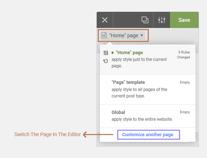This screenshot has width=207, height=158.
Task: Click the triangle arrow beside "Home" page
Action: tap(142, 35)
